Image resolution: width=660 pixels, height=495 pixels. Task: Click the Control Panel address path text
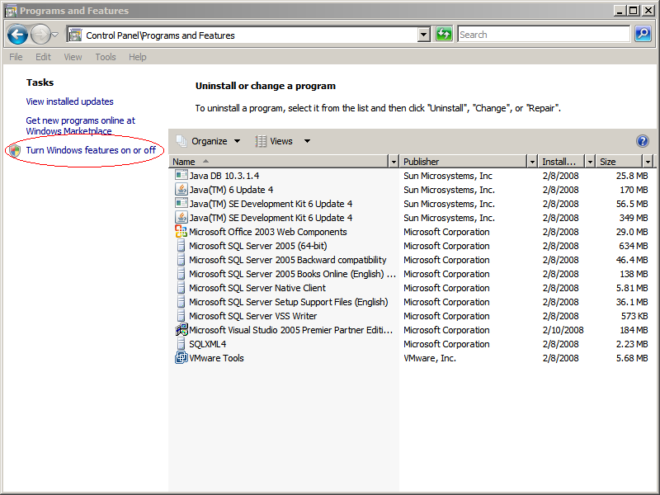[x=160, y=35]
